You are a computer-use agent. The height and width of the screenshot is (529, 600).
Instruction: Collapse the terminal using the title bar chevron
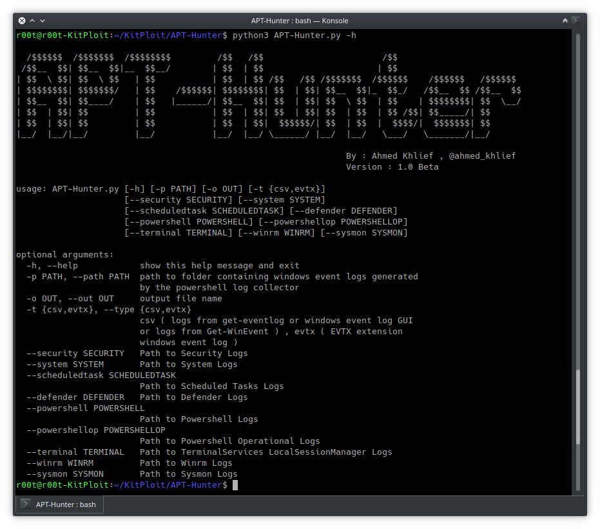pyautogui.click(x=32, y=21)
